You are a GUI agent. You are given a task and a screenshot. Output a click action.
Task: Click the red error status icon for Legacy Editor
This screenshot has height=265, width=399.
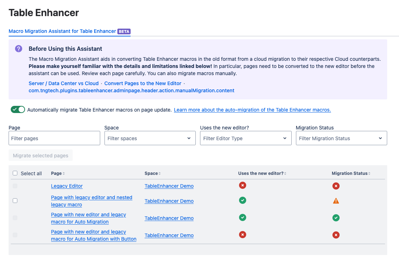[x=336, y=186]
